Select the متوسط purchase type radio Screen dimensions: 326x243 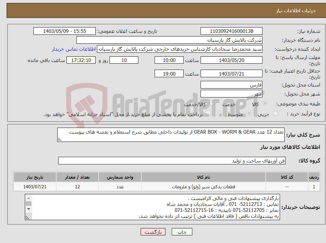coord(249,113)
